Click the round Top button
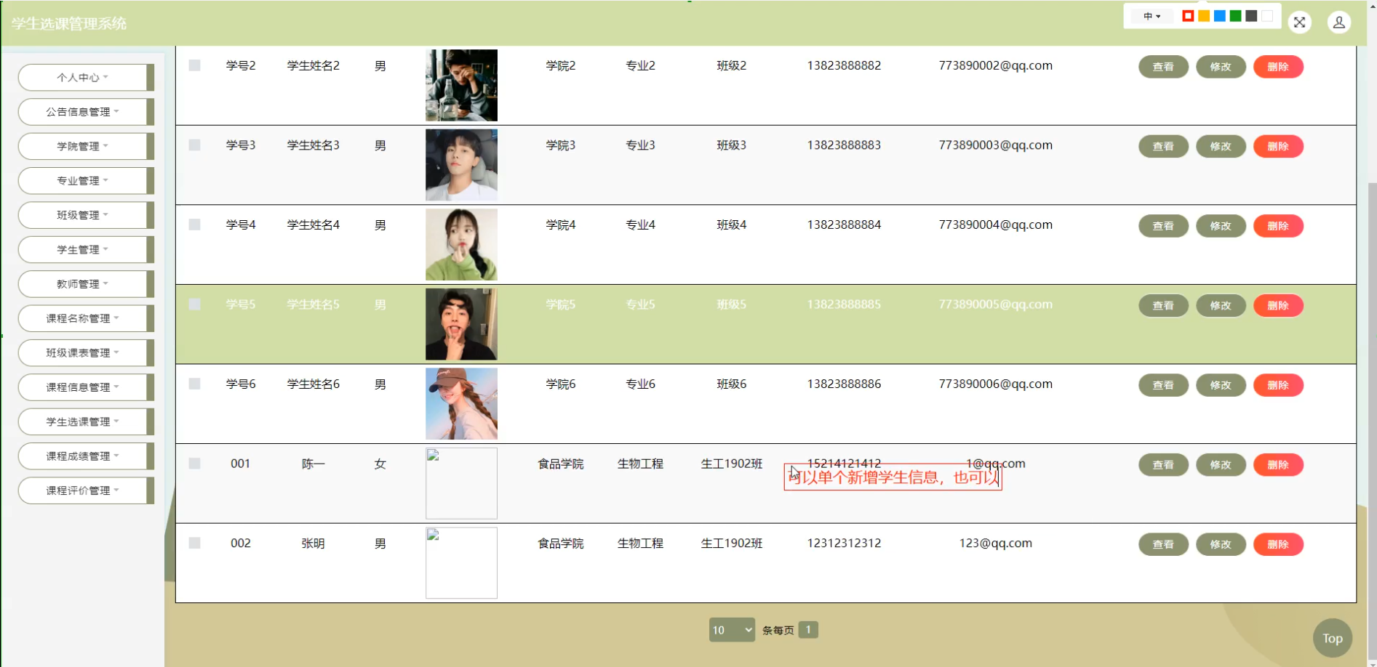 point(1332,638)
